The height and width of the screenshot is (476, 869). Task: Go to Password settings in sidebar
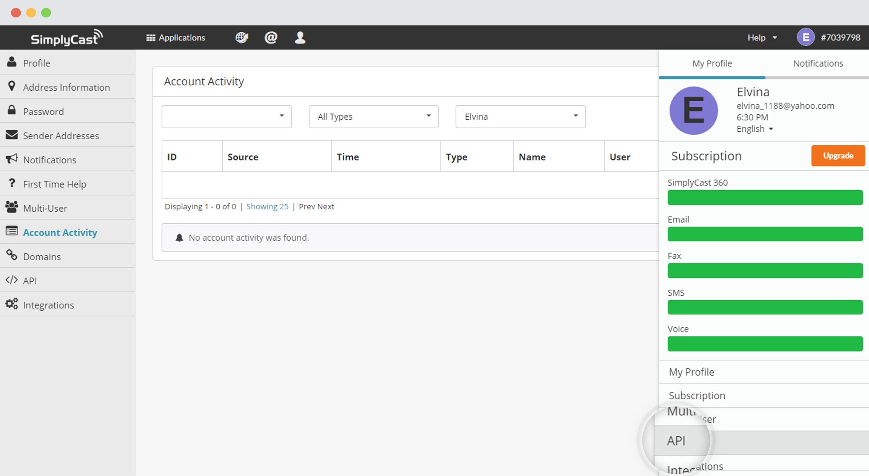[x=68, y=111]
